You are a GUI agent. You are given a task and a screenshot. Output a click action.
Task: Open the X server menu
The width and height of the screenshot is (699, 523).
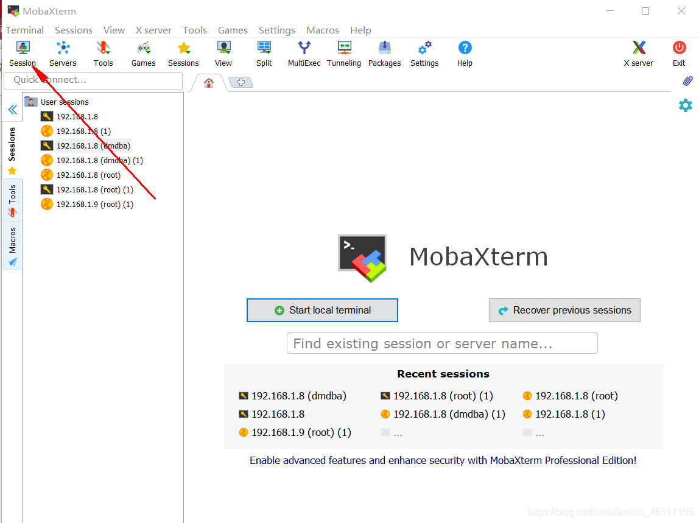click(153, 30)
